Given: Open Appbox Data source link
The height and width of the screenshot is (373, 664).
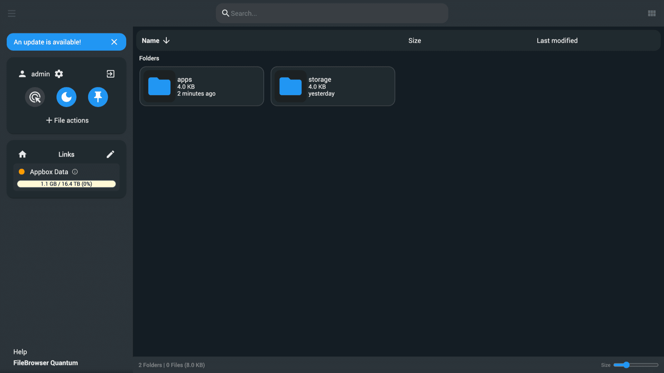Looking at the screenshot, I should (66, 177).
